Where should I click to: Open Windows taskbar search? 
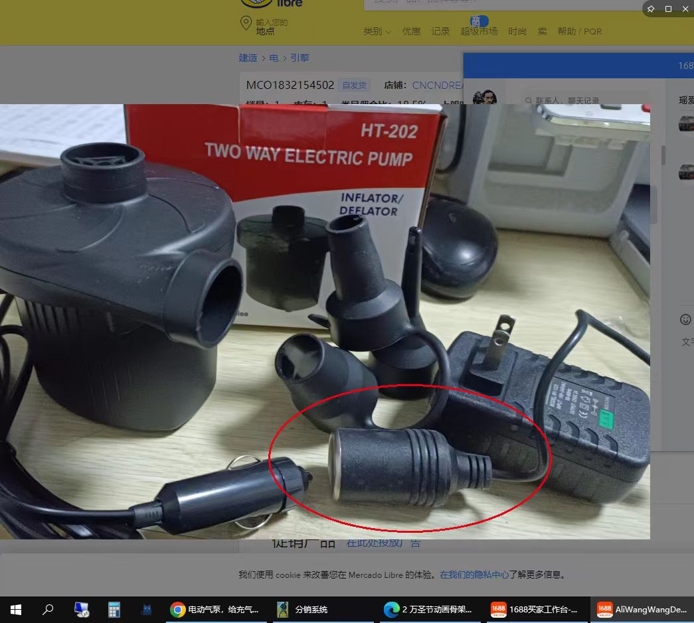[48, 609]
